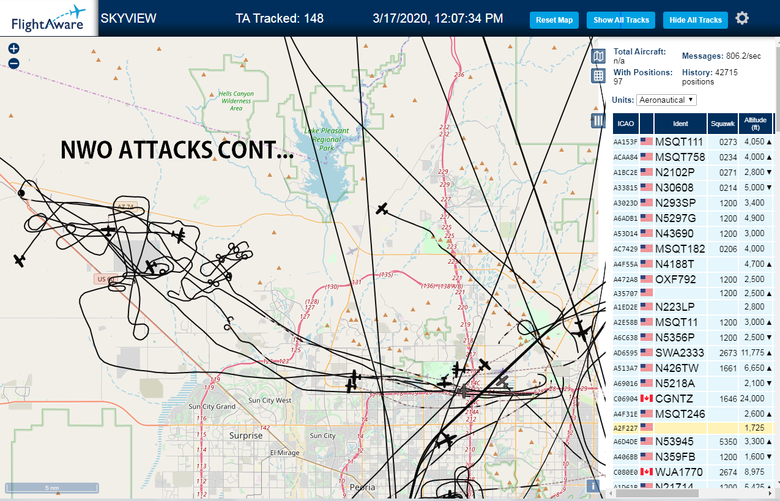This screenshot has width=780, height=501.
Task: Click the US flag in highlighted A2F227 row
Action: pyautogui.click(x=646, y=427)
